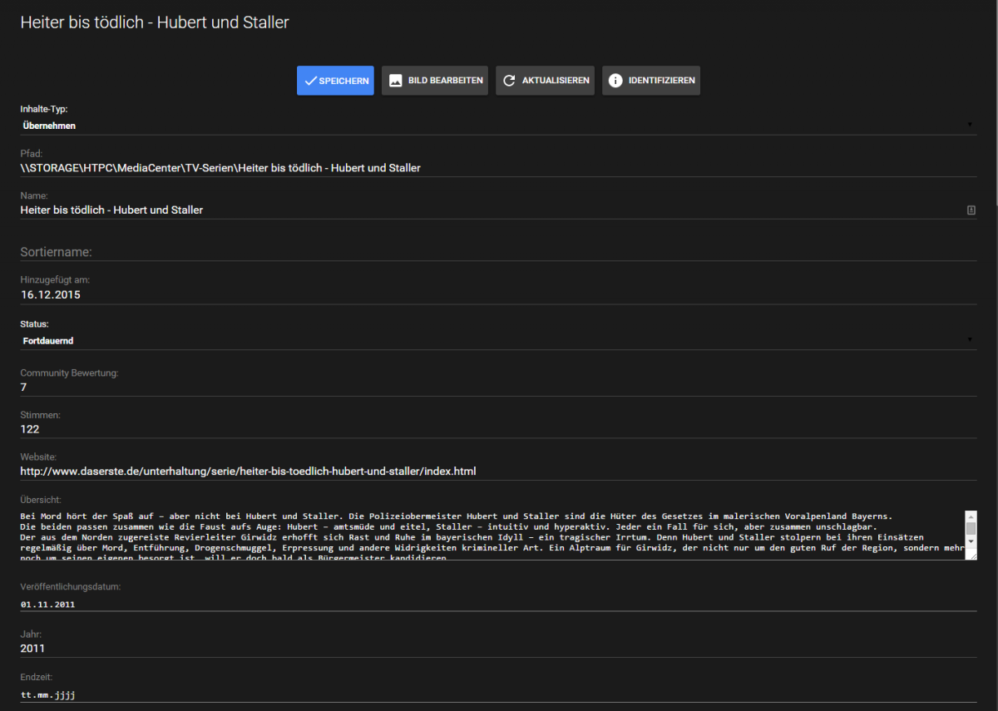Click the Pfad input field
Viewport: 998px width, 711px height.
[498, 168]
